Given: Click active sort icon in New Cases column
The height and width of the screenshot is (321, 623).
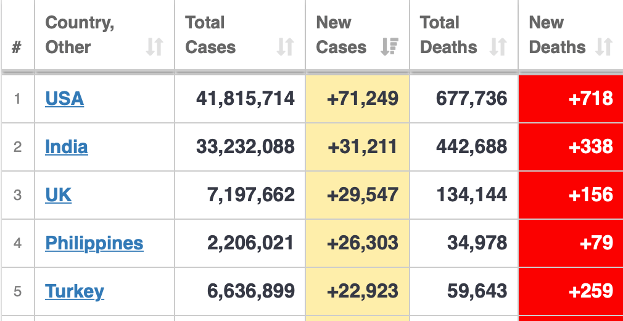Looking at the screenshot, I should (390, 47).
